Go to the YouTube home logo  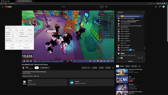pos(8,7)
